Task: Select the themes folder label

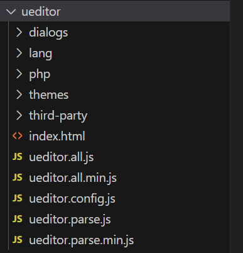Action: pos(49,95)
